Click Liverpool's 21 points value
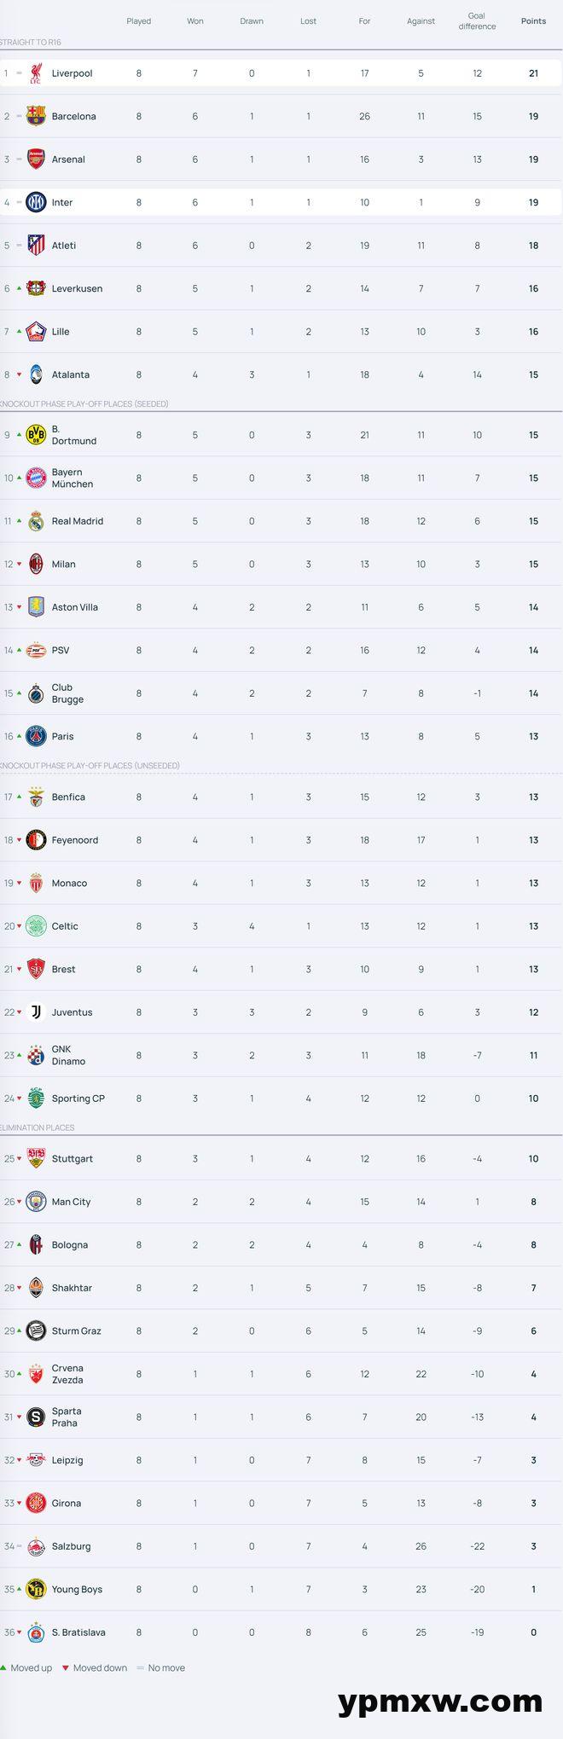The height and width of the screenshot is (1739, 563). [x=533, y=73]
